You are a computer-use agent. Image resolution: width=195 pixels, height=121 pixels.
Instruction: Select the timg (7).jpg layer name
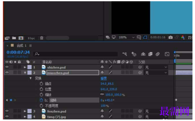(x=57, y=117)
